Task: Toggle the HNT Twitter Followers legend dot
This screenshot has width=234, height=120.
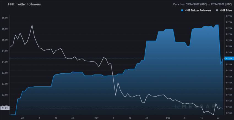Action: (x=182, y=10)
